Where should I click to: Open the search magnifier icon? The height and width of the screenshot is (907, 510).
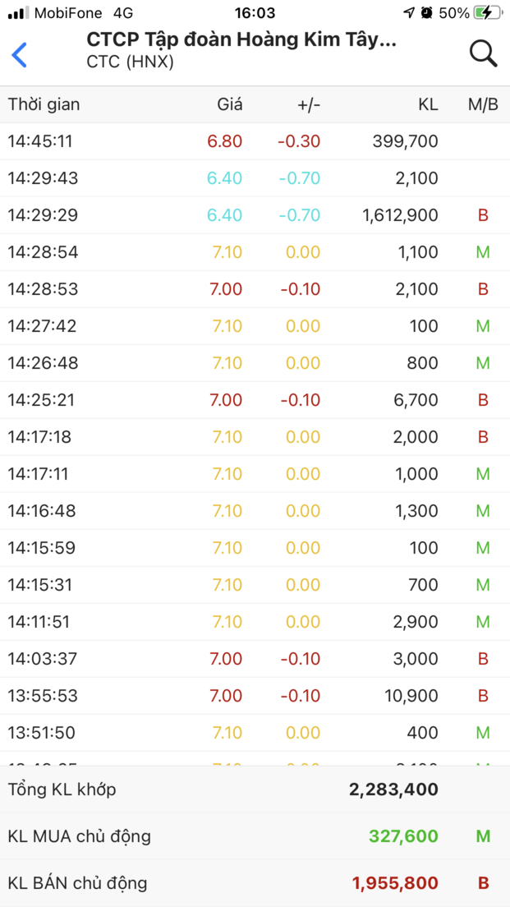pos(483,53)
